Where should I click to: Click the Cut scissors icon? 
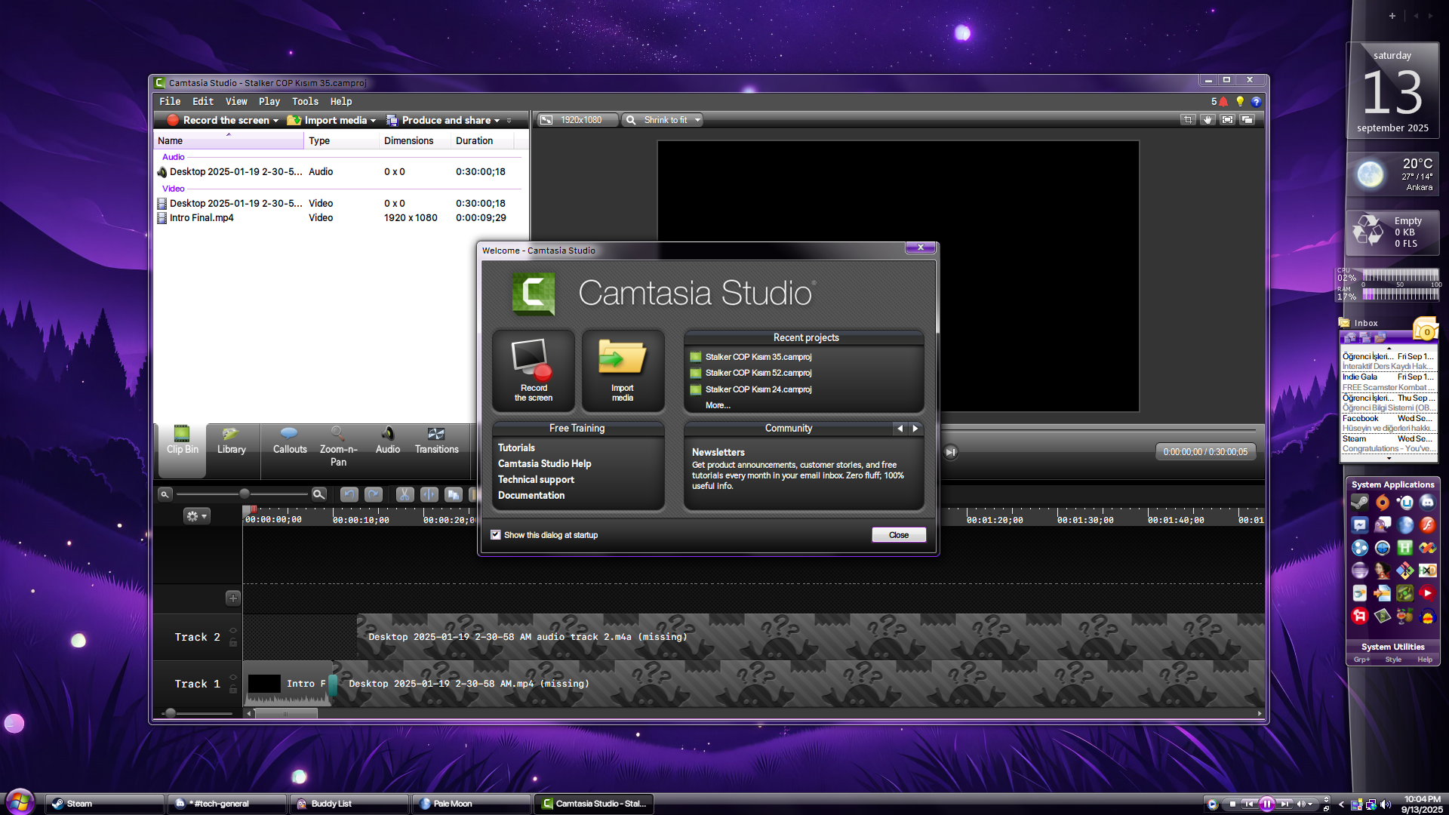click(405, 494)
